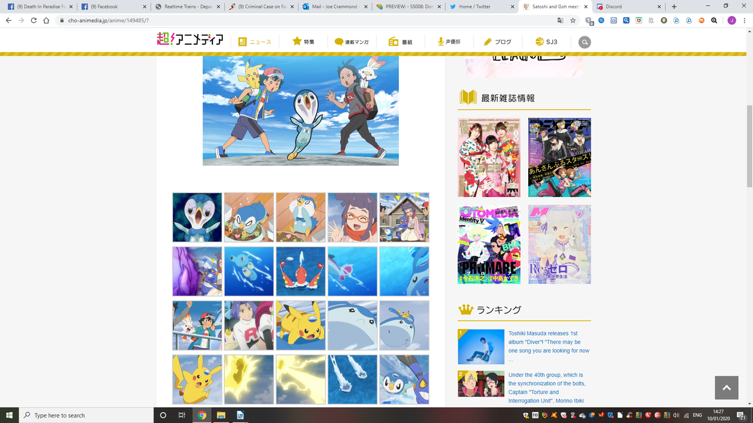753x423 pixels.
Task: Open the 声優部 voice actor menu item
Action: (449, 42)
